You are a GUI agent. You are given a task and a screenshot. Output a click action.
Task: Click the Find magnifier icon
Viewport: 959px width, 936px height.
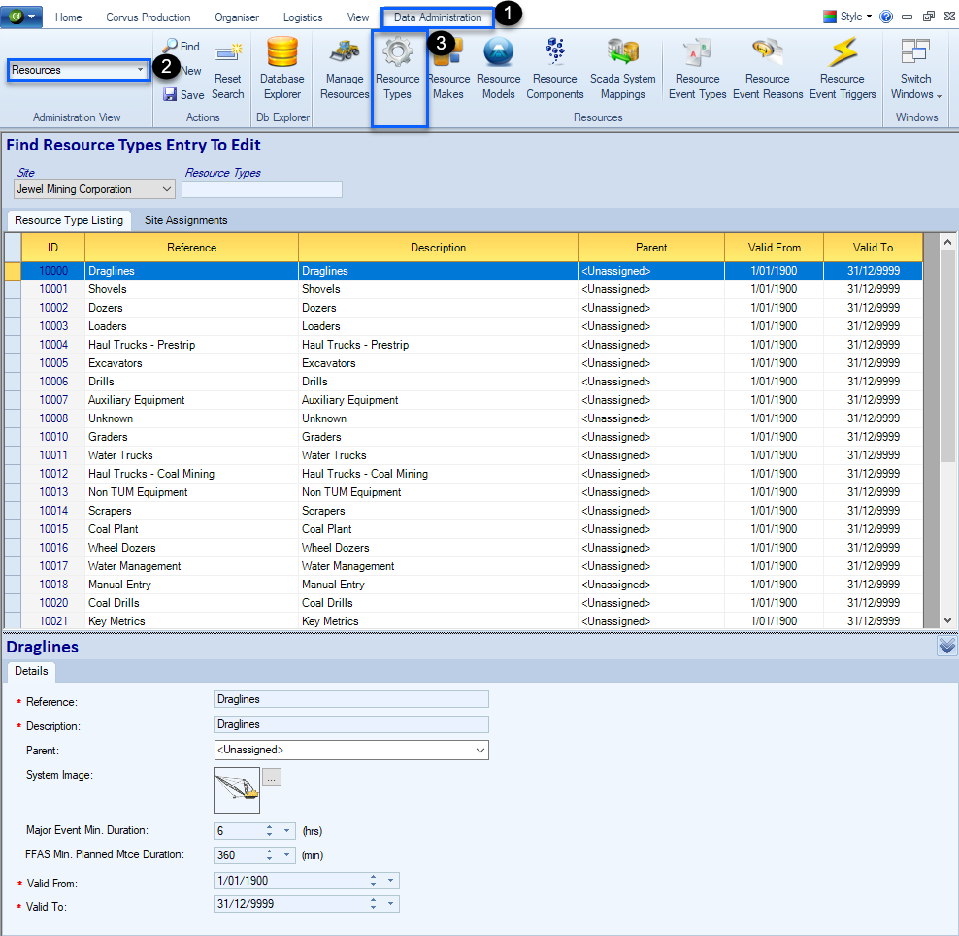tap(170, 46)
